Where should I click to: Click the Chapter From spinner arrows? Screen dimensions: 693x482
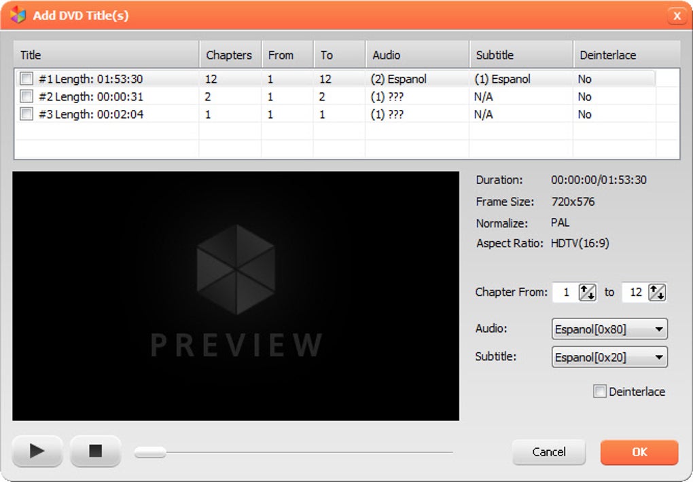coord(588,293)
